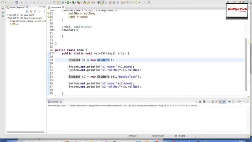Toggle Mark Occurrences in the main toolbar

point(102,2)
